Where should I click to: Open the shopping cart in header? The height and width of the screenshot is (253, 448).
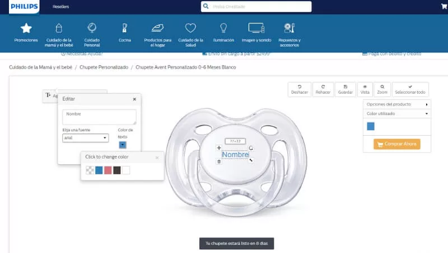pos(444,6)
